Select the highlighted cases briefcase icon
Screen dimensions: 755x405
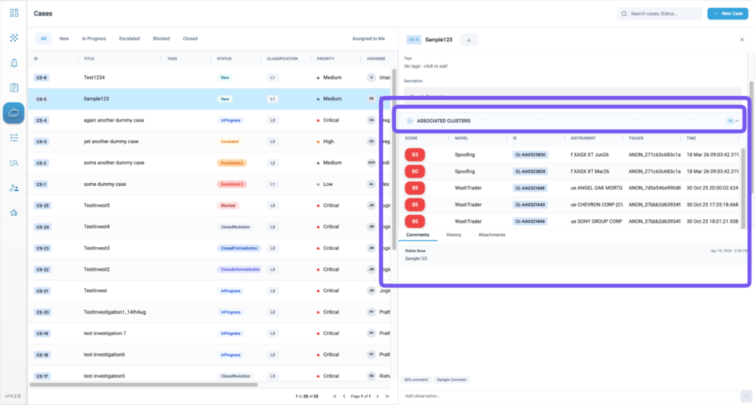pyautogui.click(x=13, y=113)
